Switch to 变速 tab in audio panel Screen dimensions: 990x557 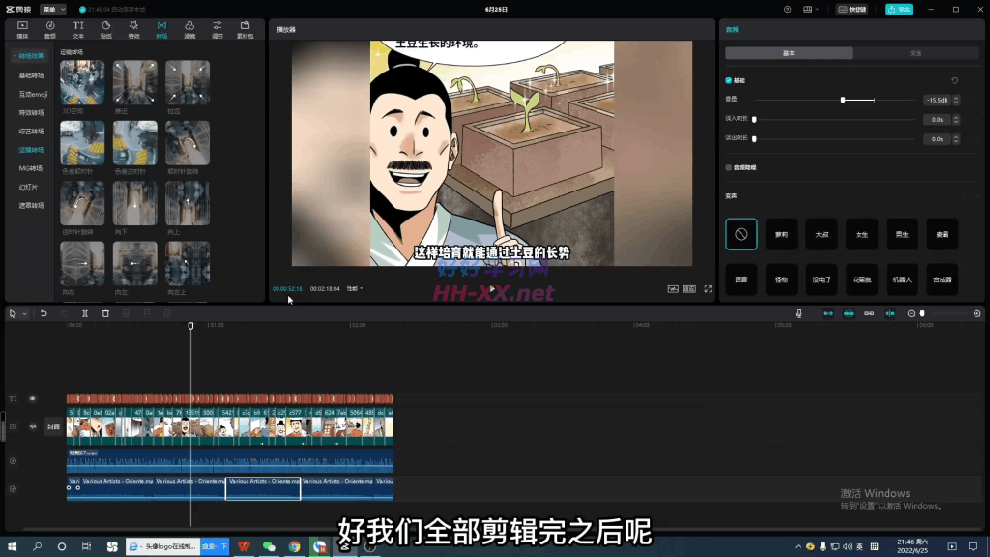coord(916,54)
